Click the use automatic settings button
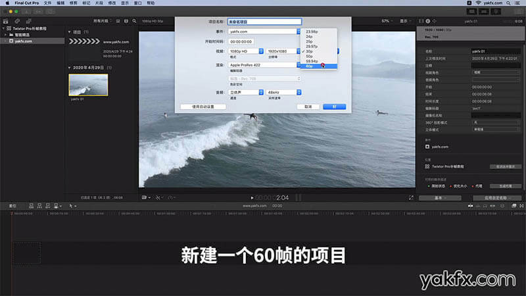Image resolution: width=526 pixels, height=296 pixels. pos(203,107)
